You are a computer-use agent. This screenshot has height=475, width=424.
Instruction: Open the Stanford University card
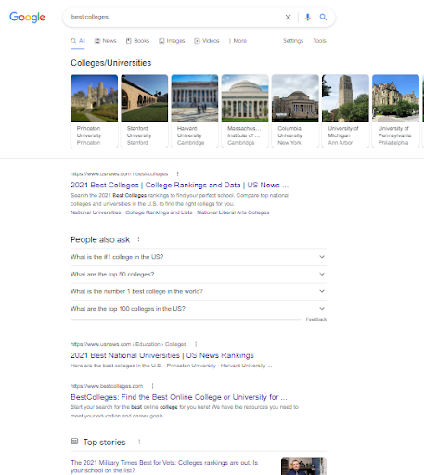point(145,111)
